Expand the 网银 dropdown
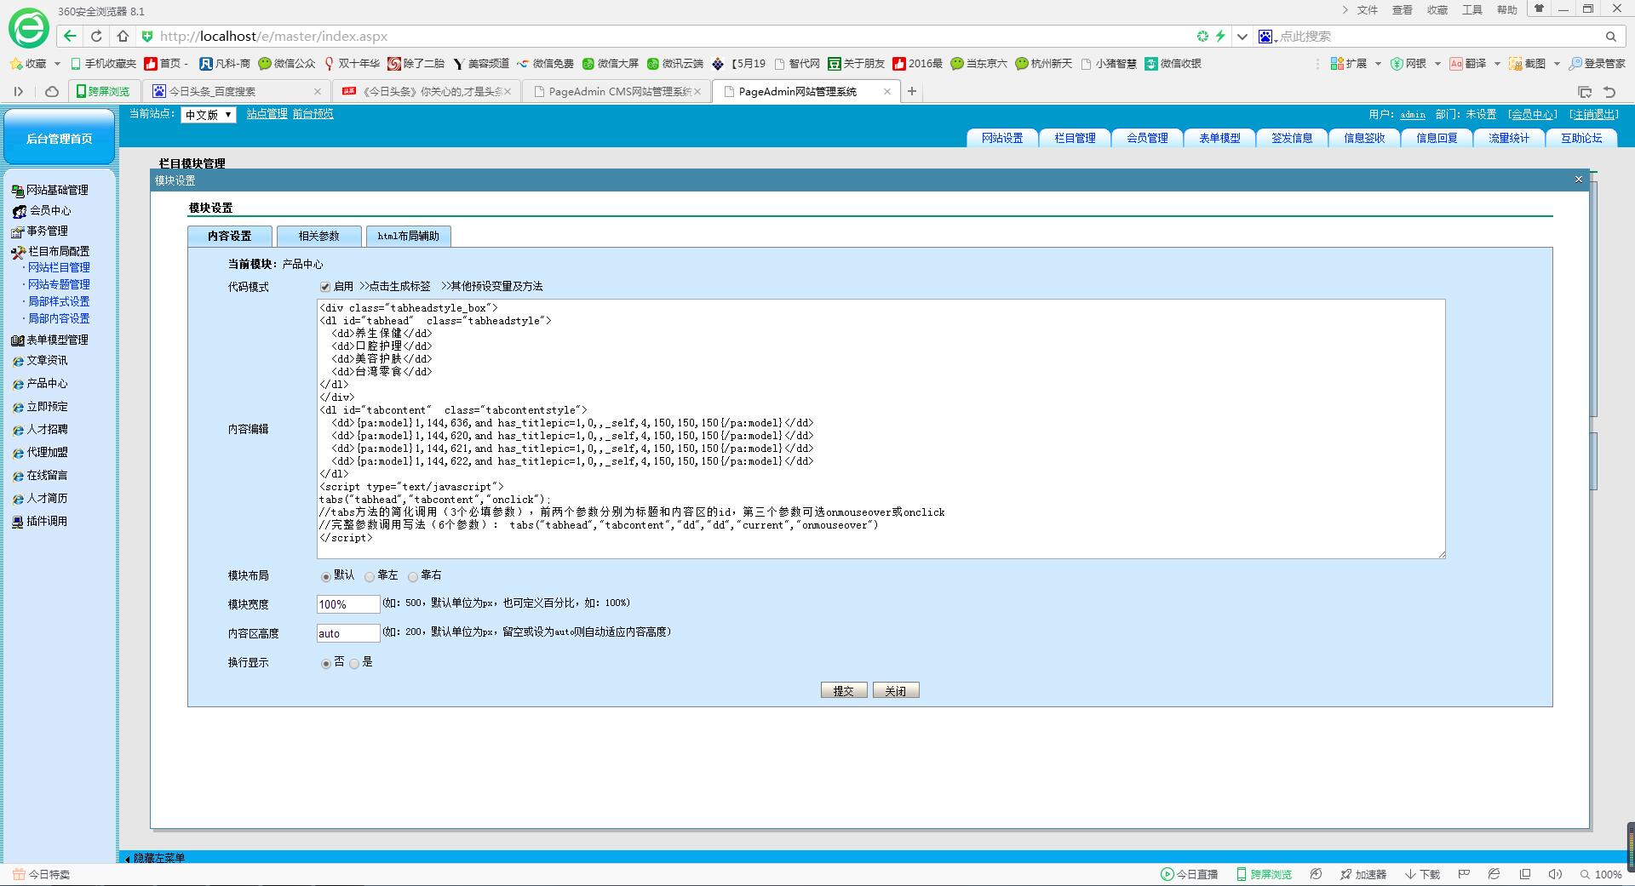 [x=1437, y=63]
